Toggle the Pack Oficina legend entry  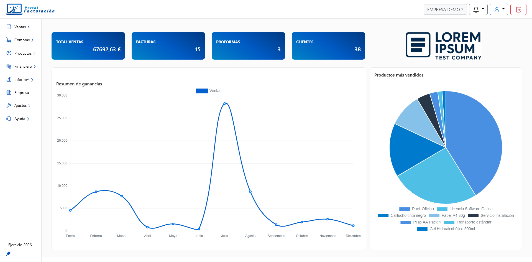(404, 209)
